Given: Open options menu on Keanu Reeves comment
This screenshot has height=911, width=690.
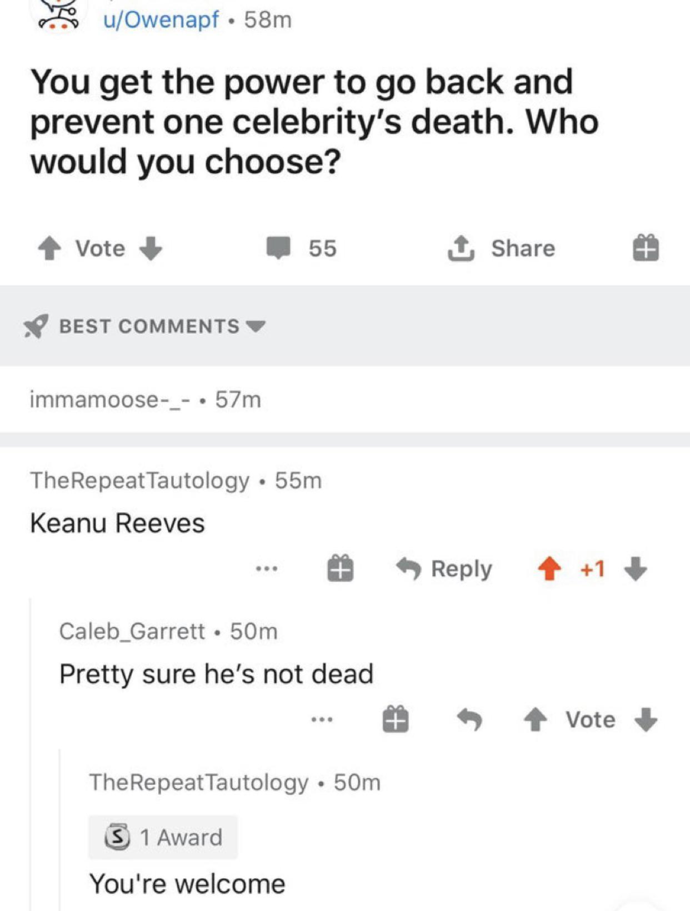Looking at the screenshot, I should pyautogui.click(x=267, y=569).
